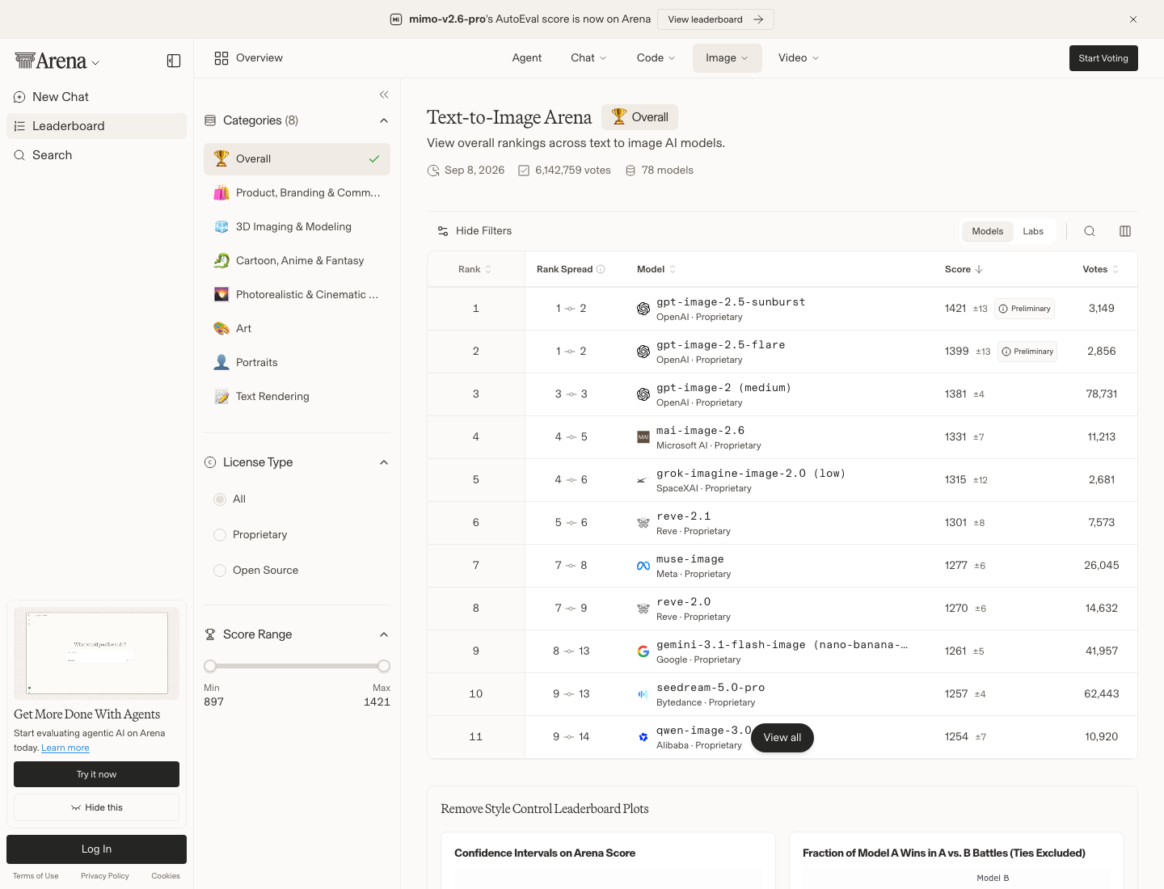Open table search magnifier icon
Screen dimensions: 1164x889
point(1090,231)
